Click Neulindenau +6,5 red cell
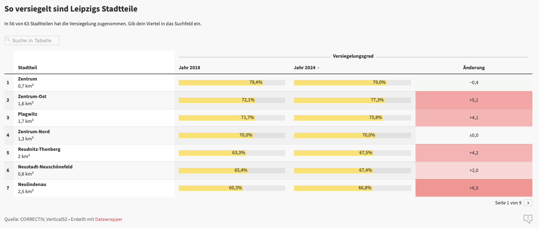This screenshot has width=539, height=228. click(x=474, y=188)
